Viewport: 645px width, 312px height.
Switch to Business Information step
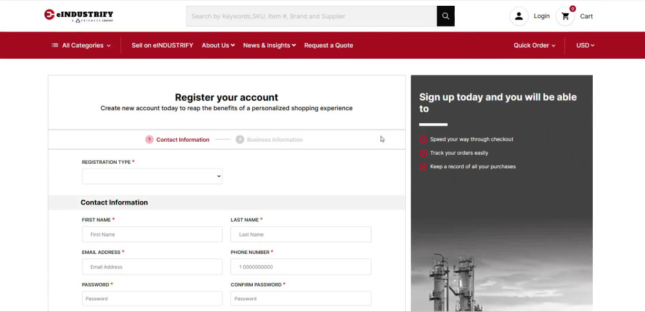[x=275, y=140]
